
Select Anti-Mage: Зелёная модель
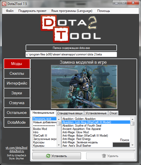87,142
